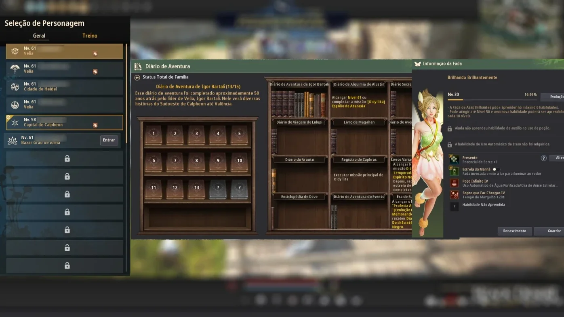Open adventure diary book 8
Image resolution: width=564 pixels, height=317 pixels.
click(197, 162)
